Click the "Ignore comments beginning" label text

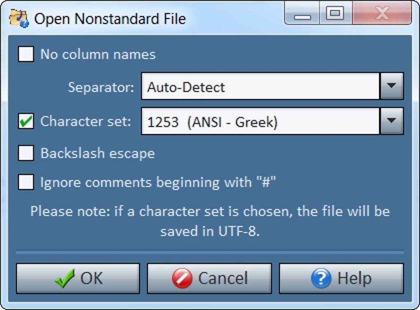coord(158,182)
